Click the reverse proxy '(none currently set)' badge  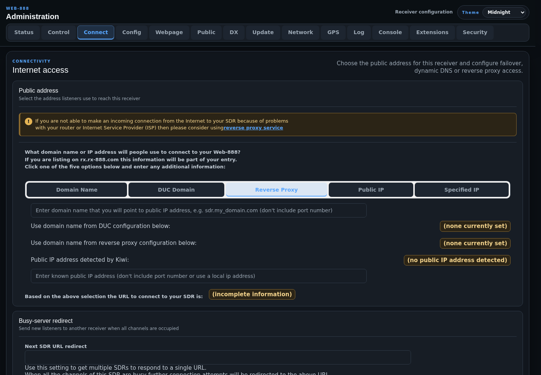(475, 243)
